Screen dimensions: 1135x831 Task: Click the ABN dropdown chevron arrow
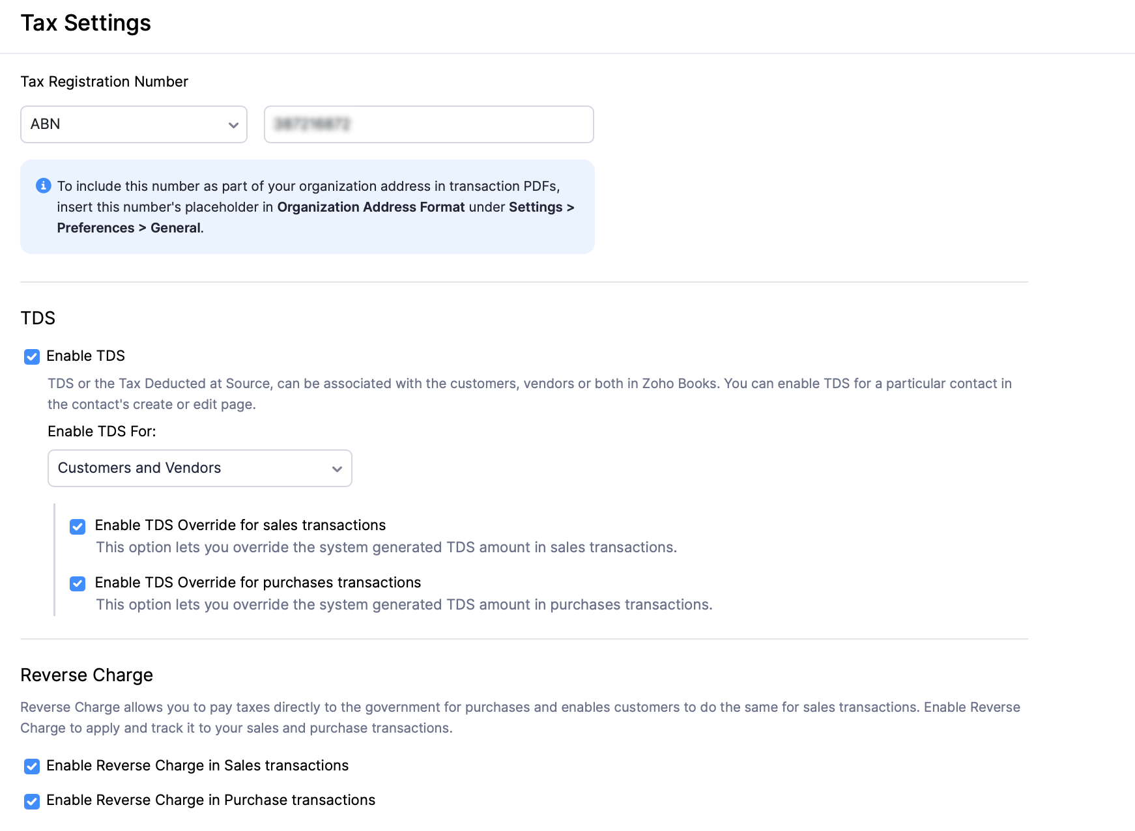[233, 125]
